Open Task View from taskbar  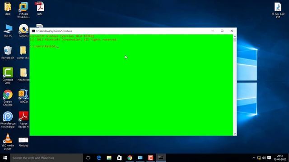(x=88, y=158)
